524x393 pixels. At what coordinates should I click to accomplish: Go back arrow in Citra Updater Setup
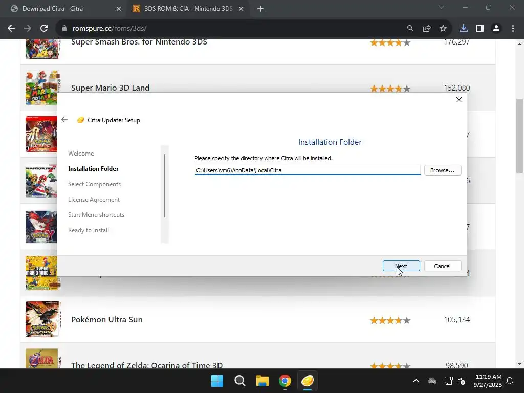64,119
